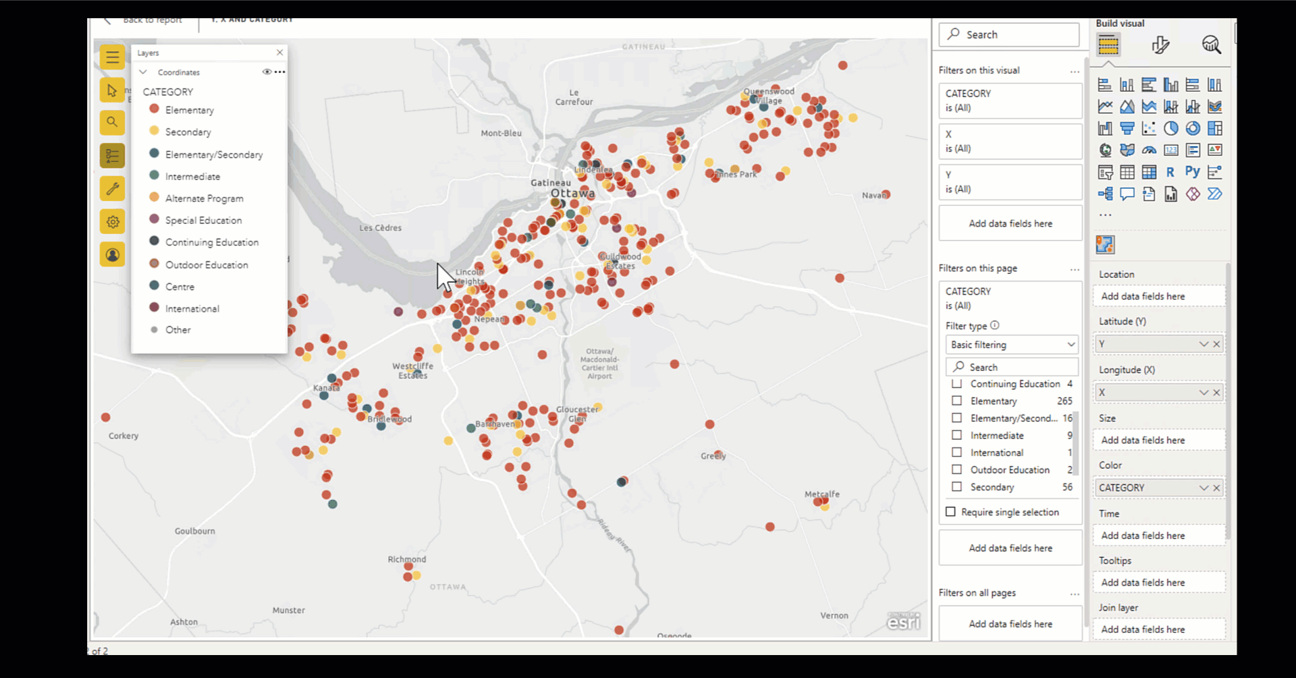Switch to Format visual paintbrush tab
Image resolution: width=1296 pixels, height=678 pixels.
click(1160, 45)
